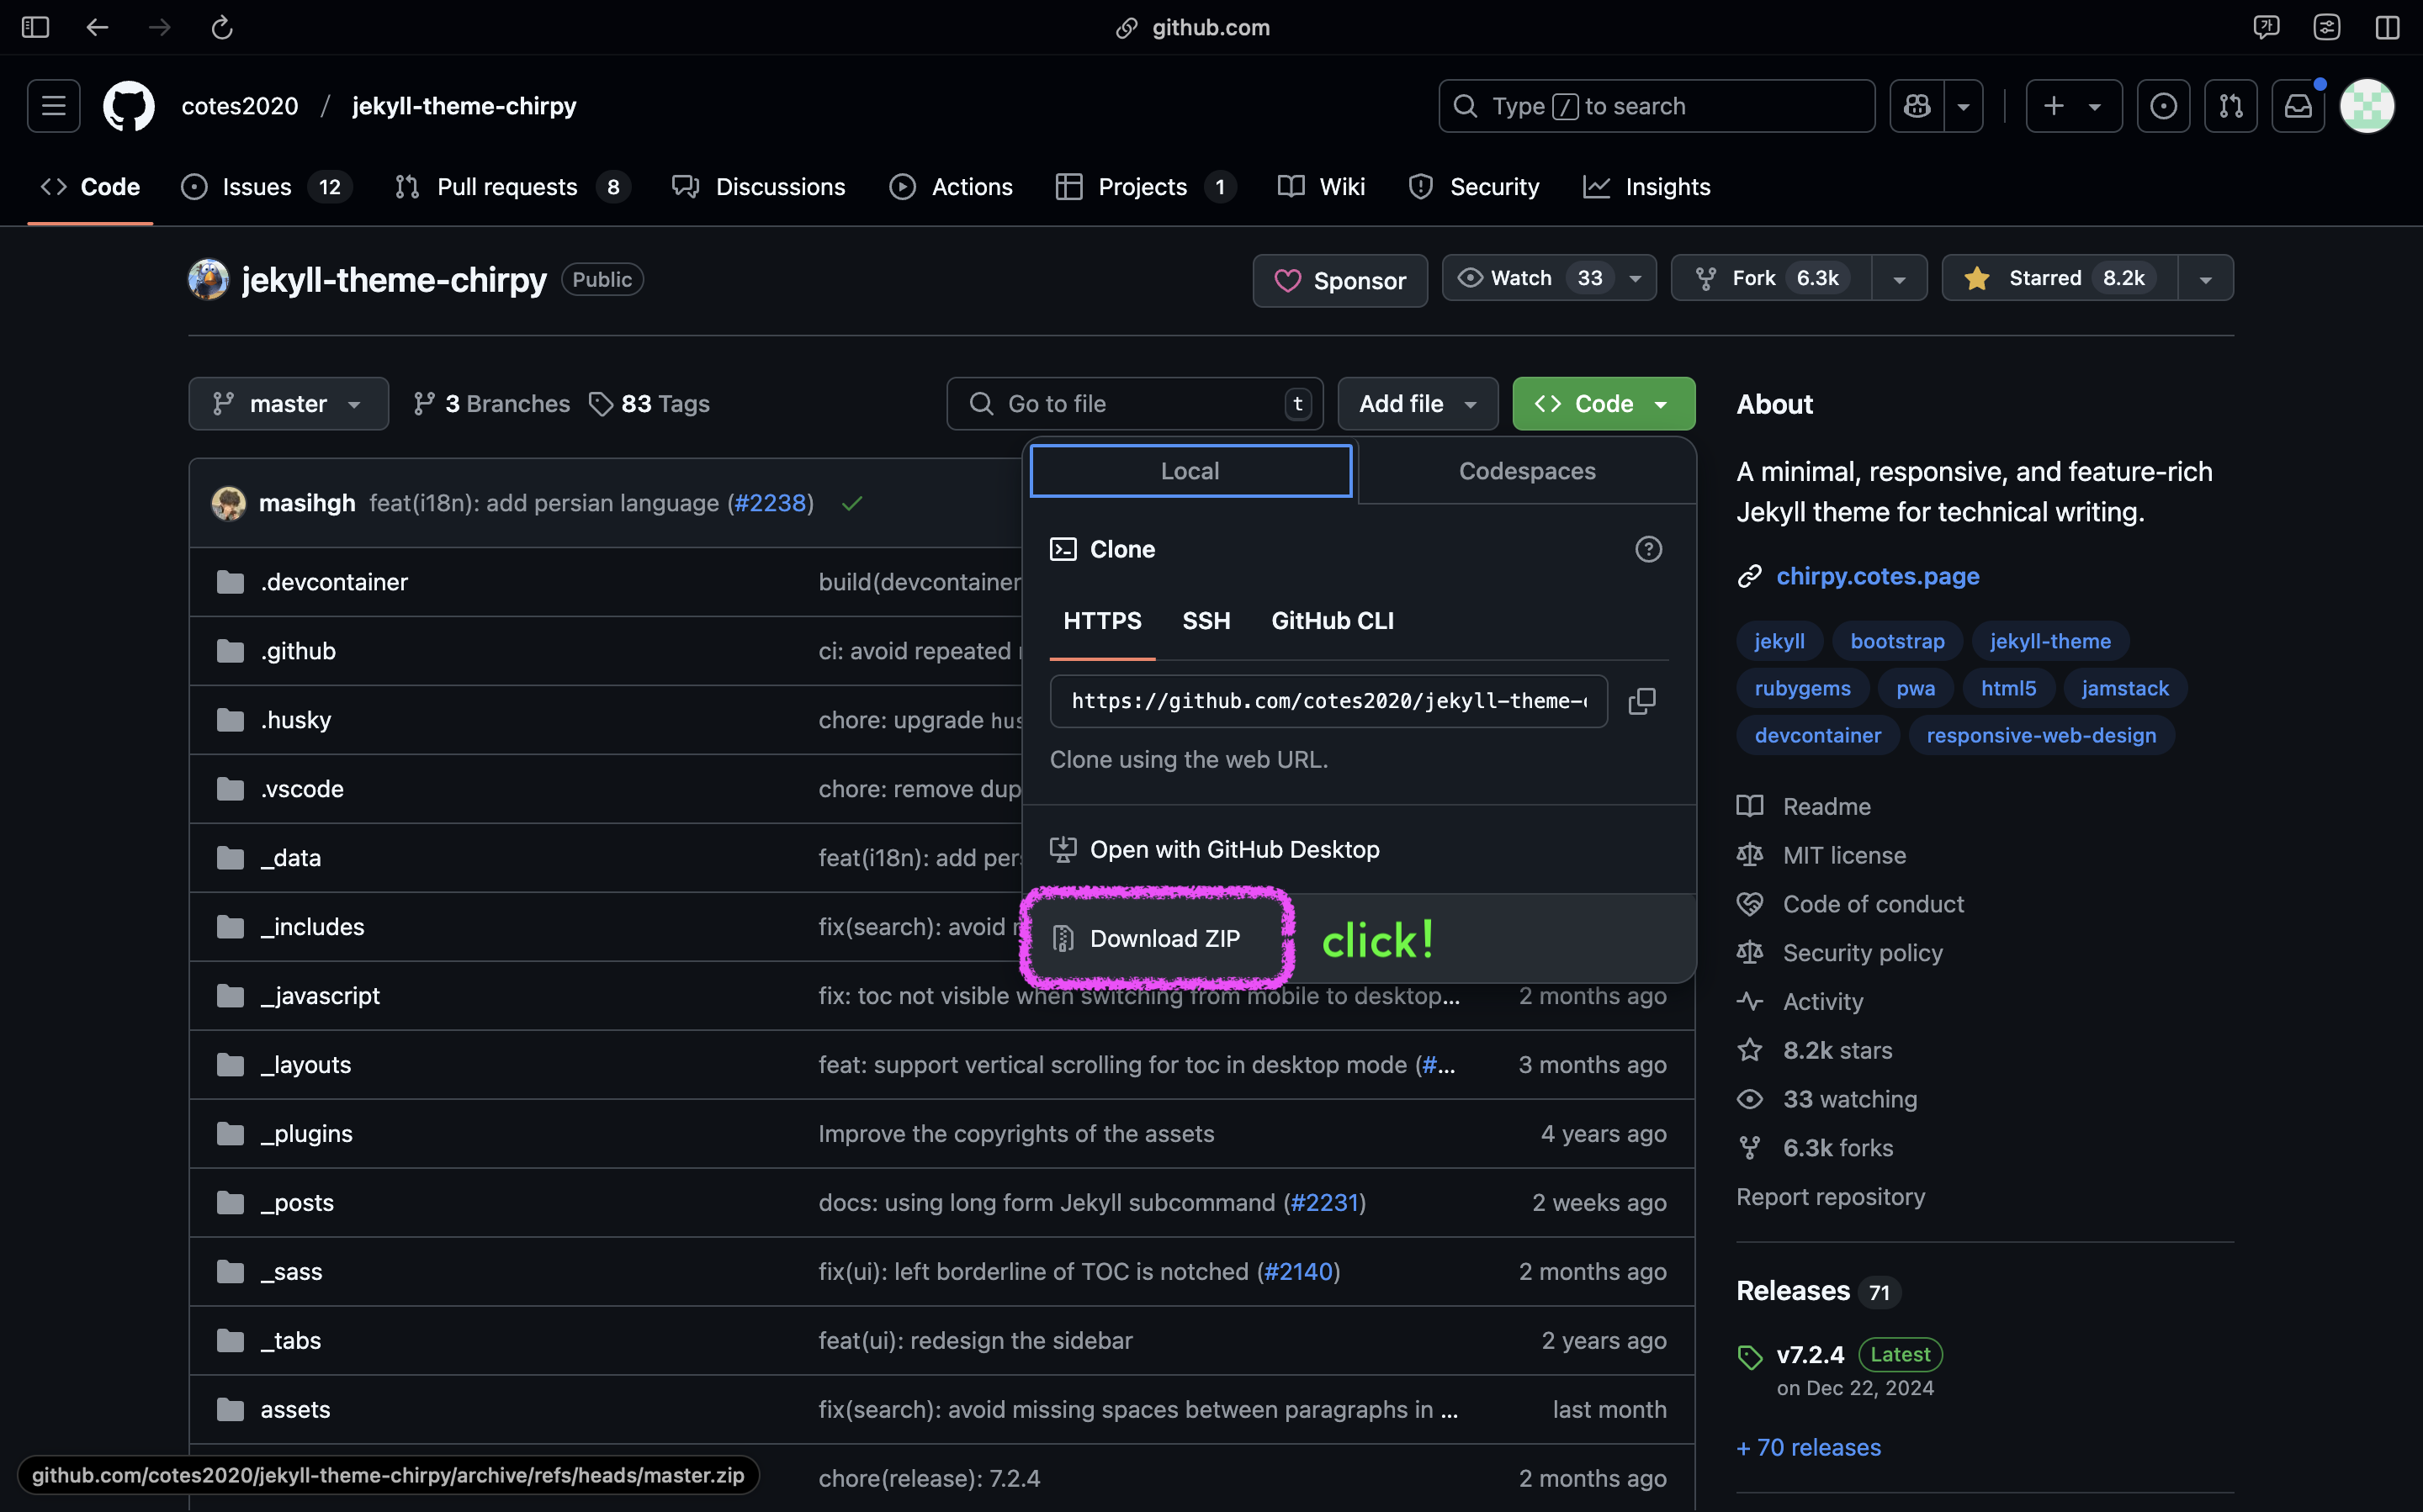View 83 Tags
The width and height of the screenshot is (2423, 1512).
(x=649, y=404)
